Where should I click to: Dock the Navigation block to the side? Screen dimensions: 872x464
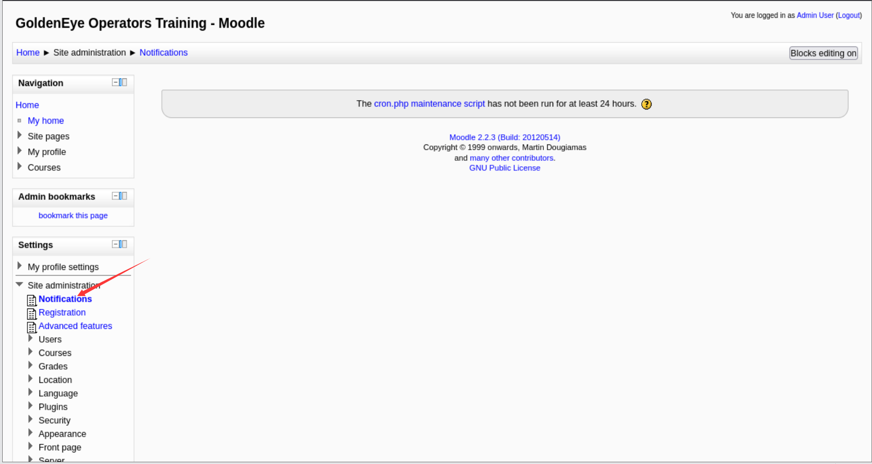point(123,82)
